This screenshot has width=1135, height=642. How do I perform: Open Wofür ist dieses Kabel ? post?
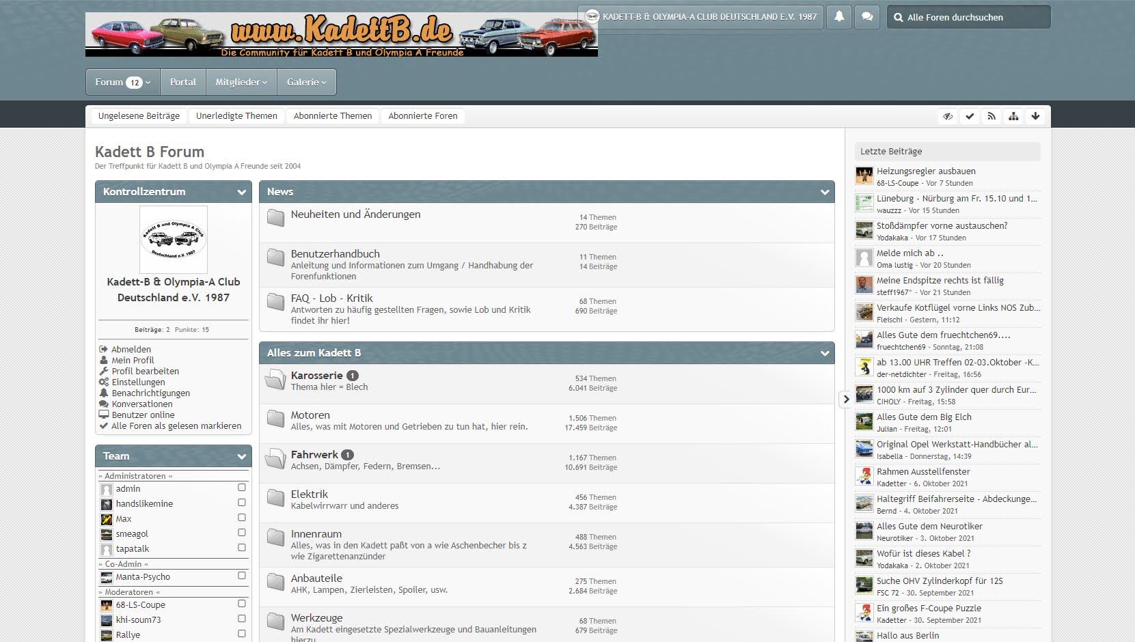coord(923,553)
